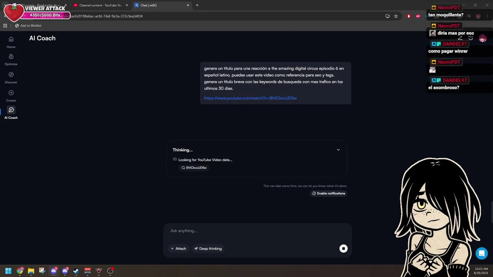Click the Attach button

click(178, 249)
